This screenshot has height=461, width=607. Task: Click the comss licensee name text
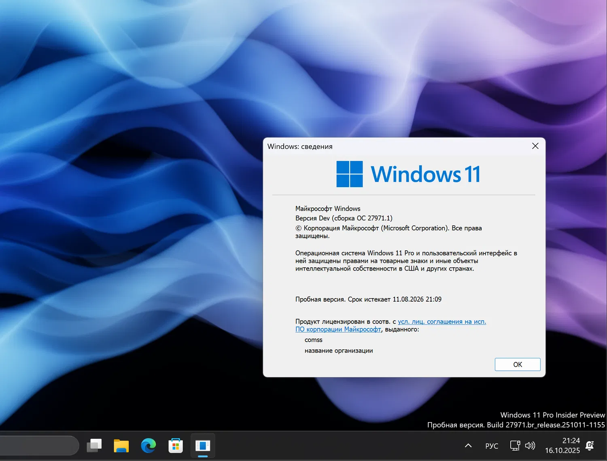pos(313,340)
